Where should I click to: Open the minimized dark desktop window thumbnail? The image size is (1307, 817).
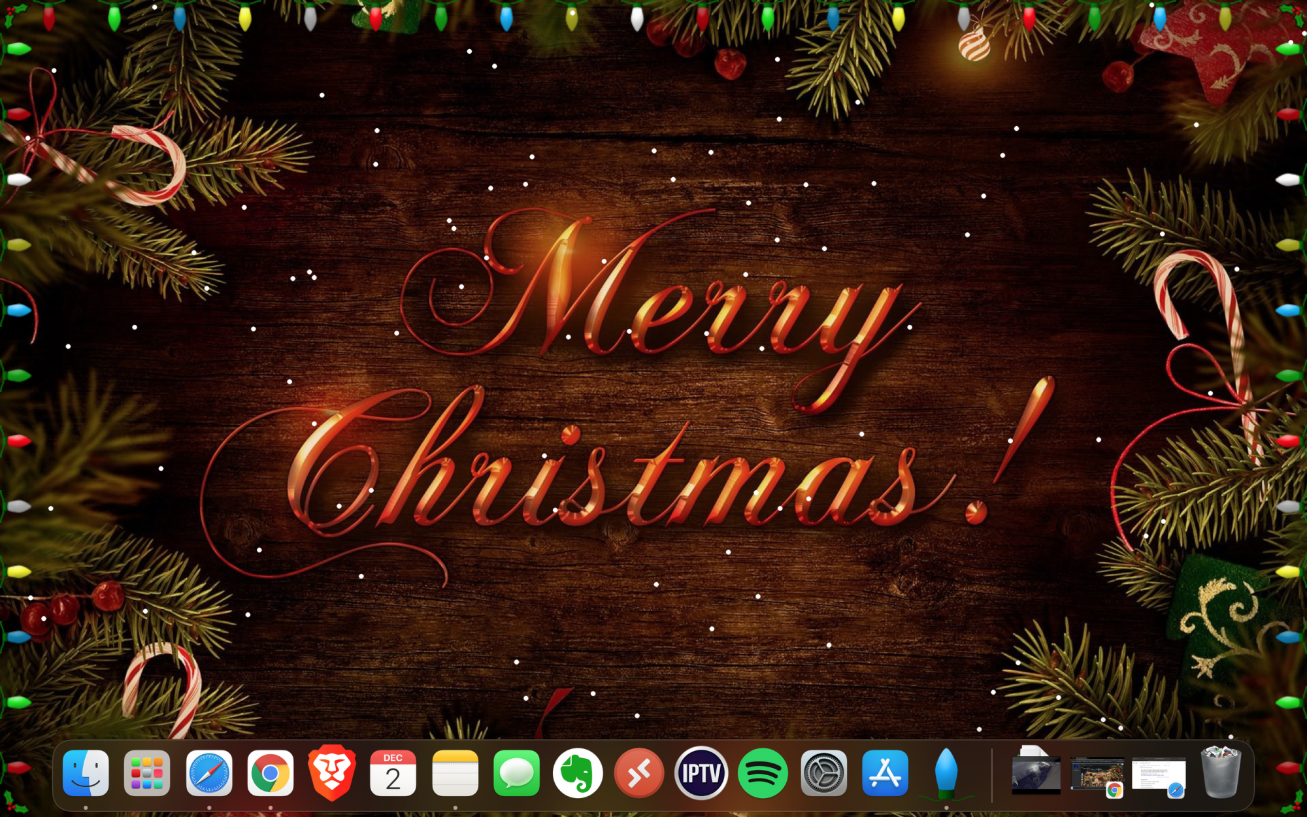click(x=1036, y=775)
